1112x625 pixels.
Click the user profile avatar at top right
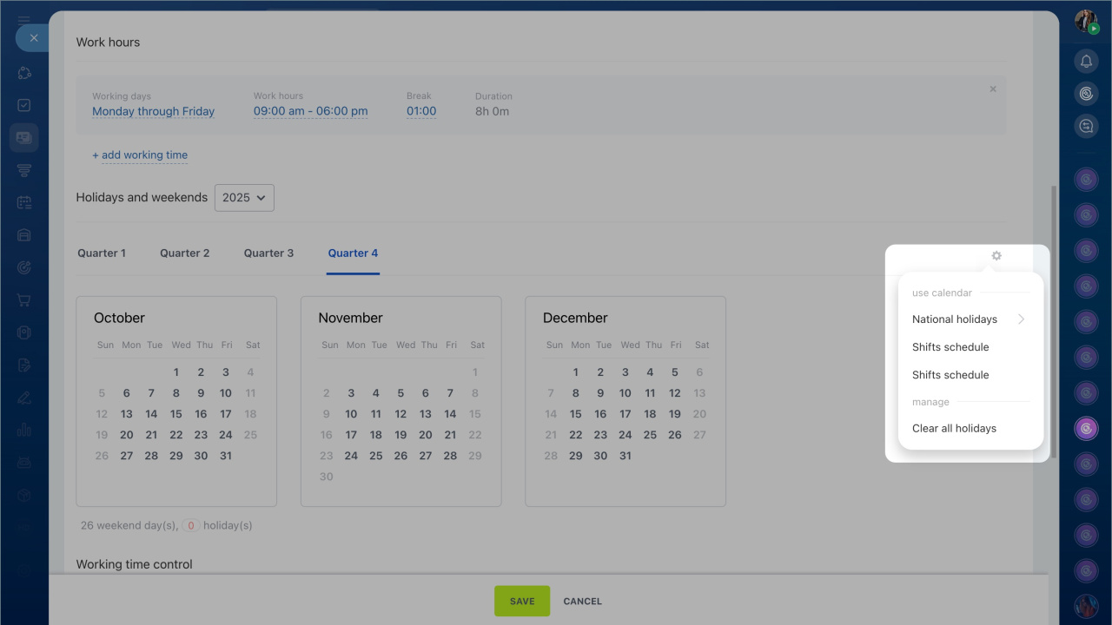coord(1086,22)
